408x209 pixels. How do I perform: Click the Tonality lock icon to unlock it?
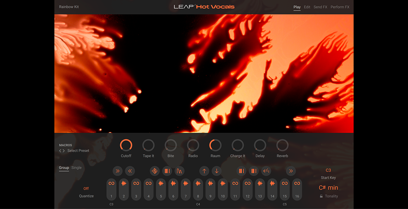coord(322,196)
